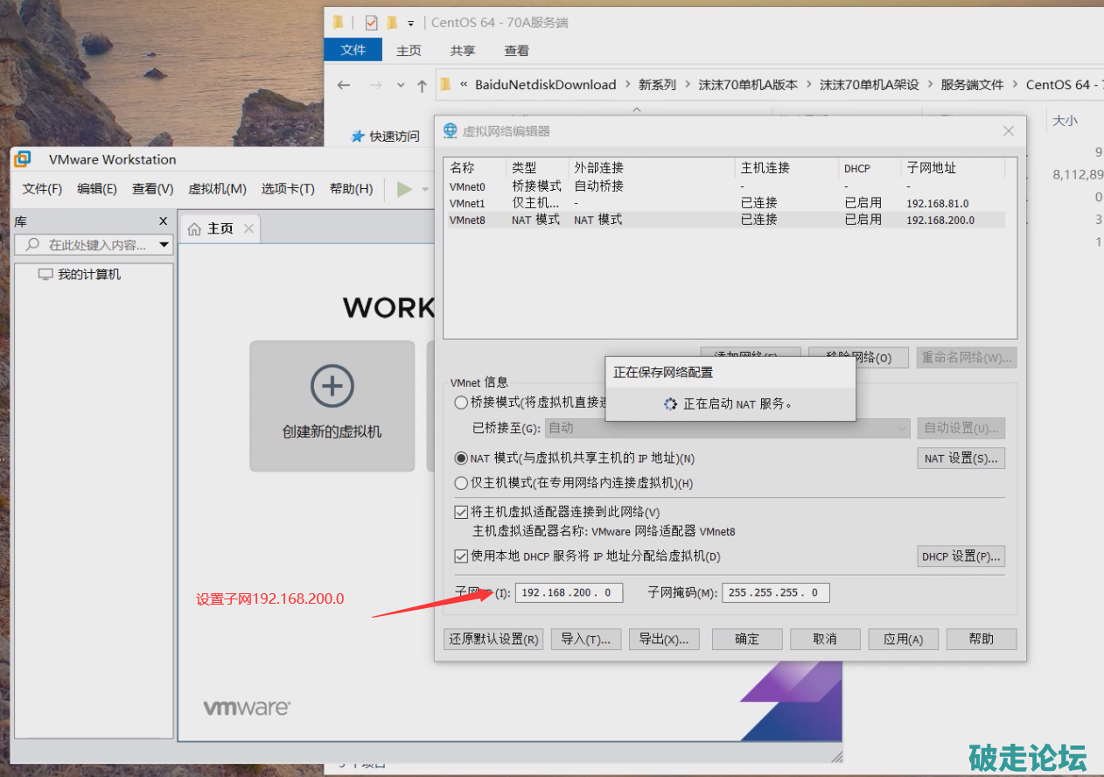
Task: Click the NAT 设置(S) button
Action: [x=961, y=458]
